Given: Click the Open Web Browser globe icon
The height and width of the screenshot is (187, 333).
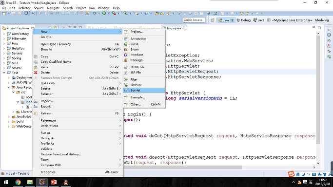Looking at the screenshot, I should click(208, 13).
